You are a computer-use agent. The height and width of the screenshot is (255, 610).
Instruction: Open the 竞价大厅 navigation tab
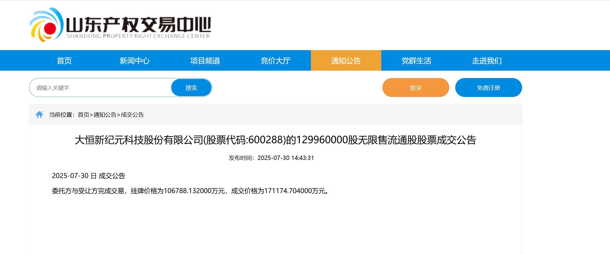(x=276, y=61)
